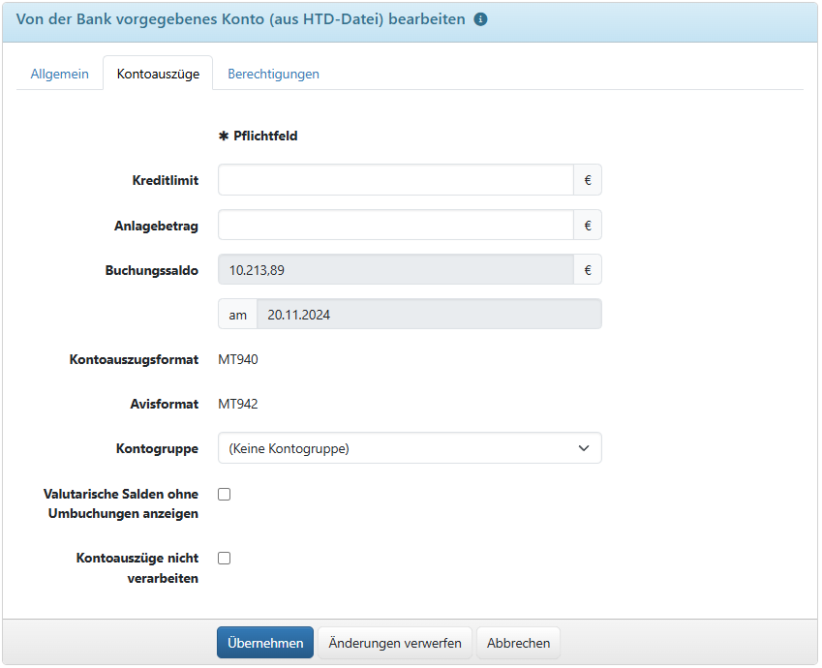Click the Kontogruppe label
822x668 pixels.
157,449
